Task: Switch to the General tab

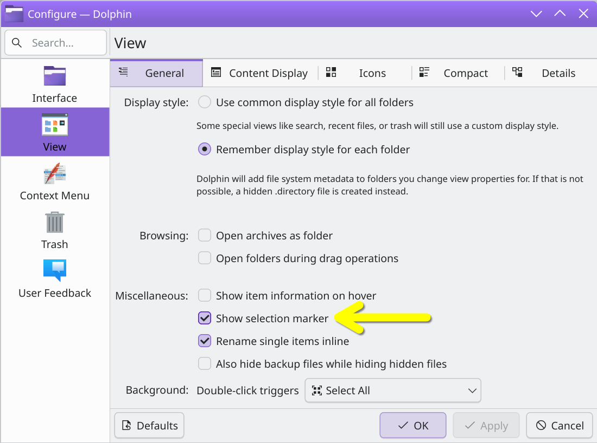Action: click(x=156, y=73)
